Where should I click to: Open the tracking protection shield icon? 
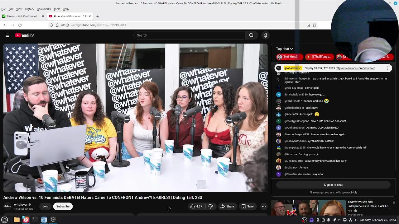coord(51,25)
